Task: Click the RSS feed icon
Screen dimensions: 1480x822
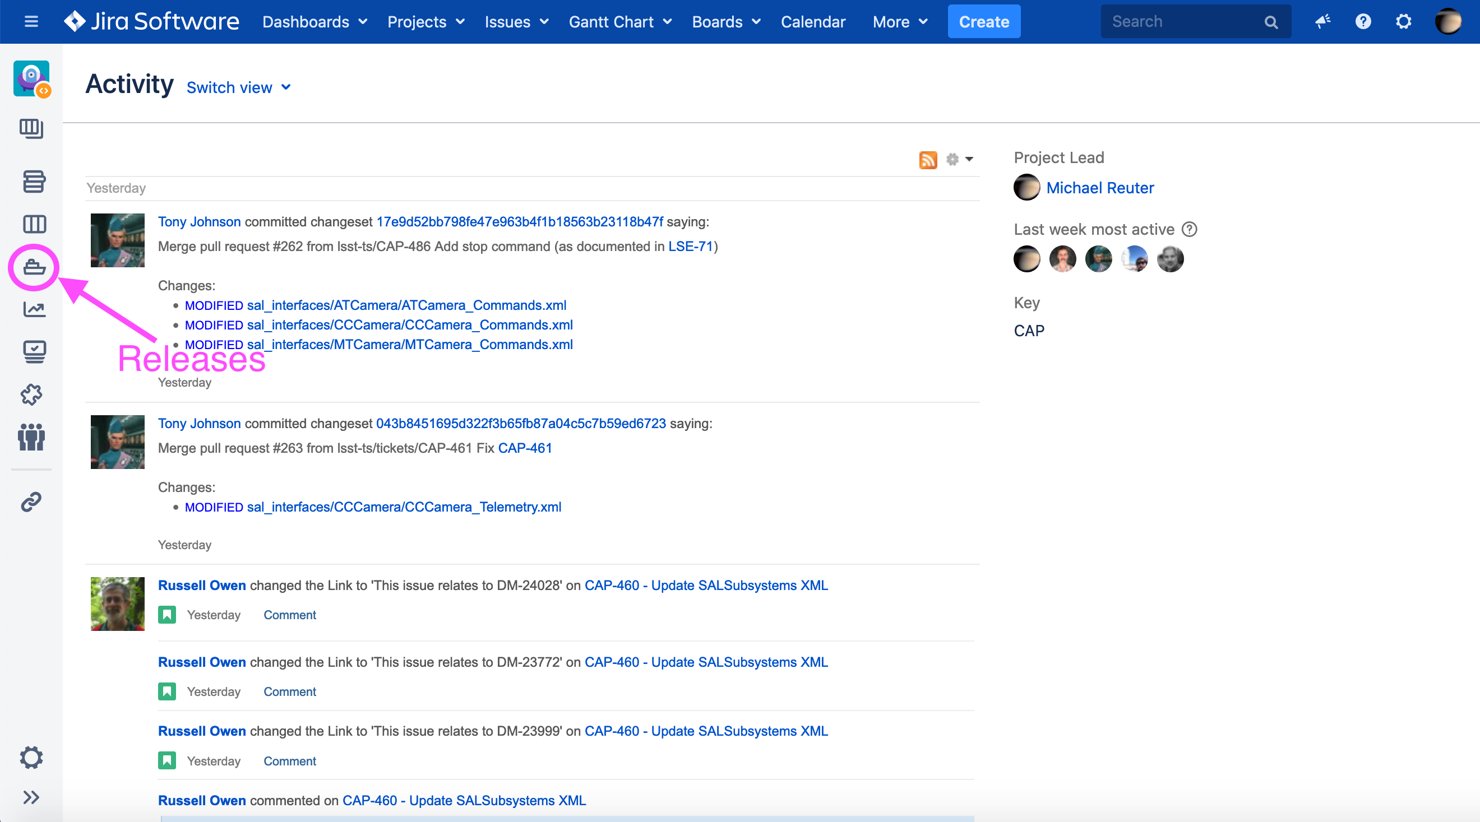Action: (x=927, y=159)
